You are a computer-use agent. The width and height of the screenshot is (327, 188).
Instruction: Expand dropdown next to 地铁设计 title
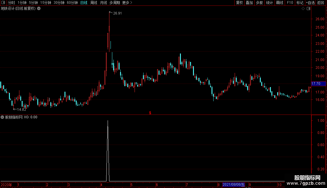39,9
